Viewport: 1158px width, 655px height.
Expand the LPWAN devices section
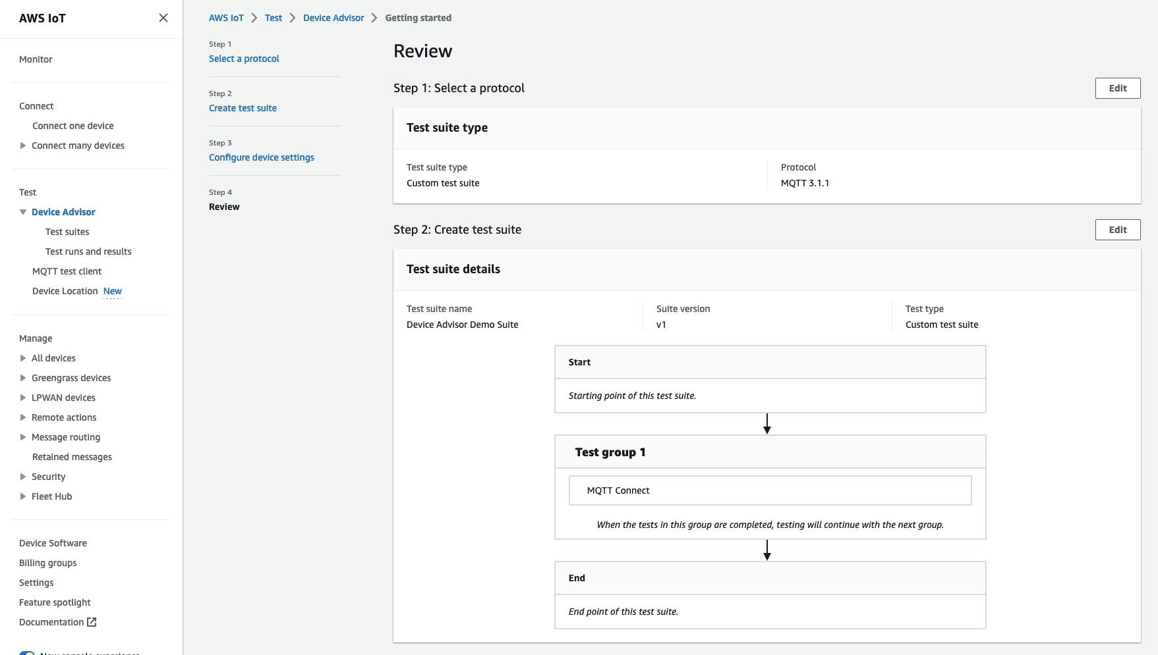point(23,398)
